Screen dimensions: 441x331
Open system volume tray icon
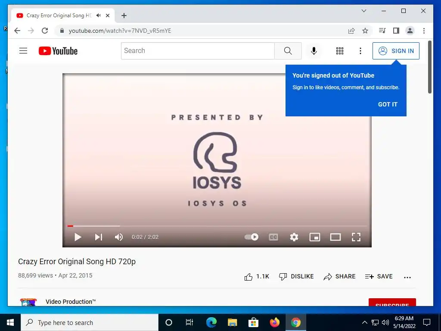(385, 322)
